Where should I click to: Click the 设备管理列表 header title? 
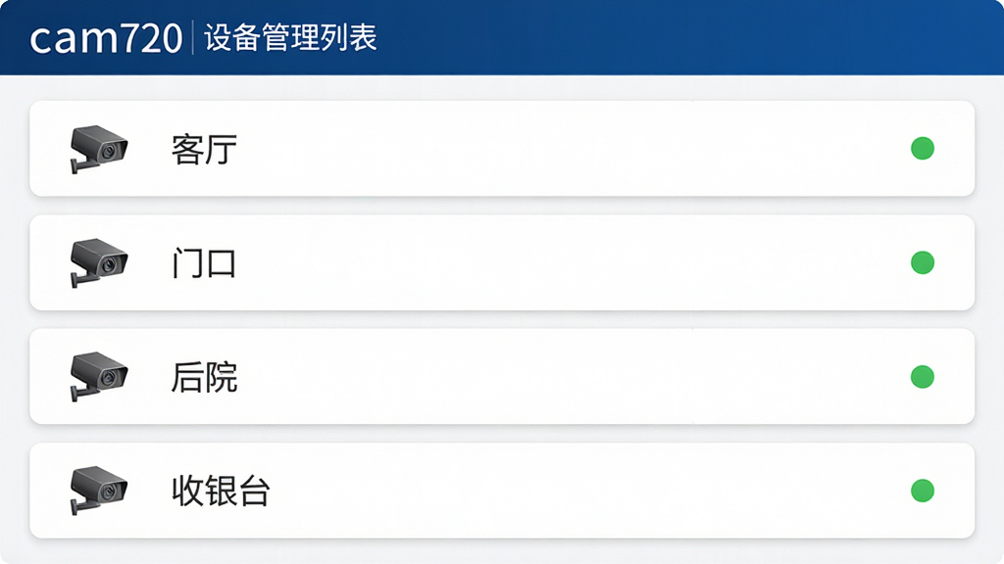click(x=290, y=38)
